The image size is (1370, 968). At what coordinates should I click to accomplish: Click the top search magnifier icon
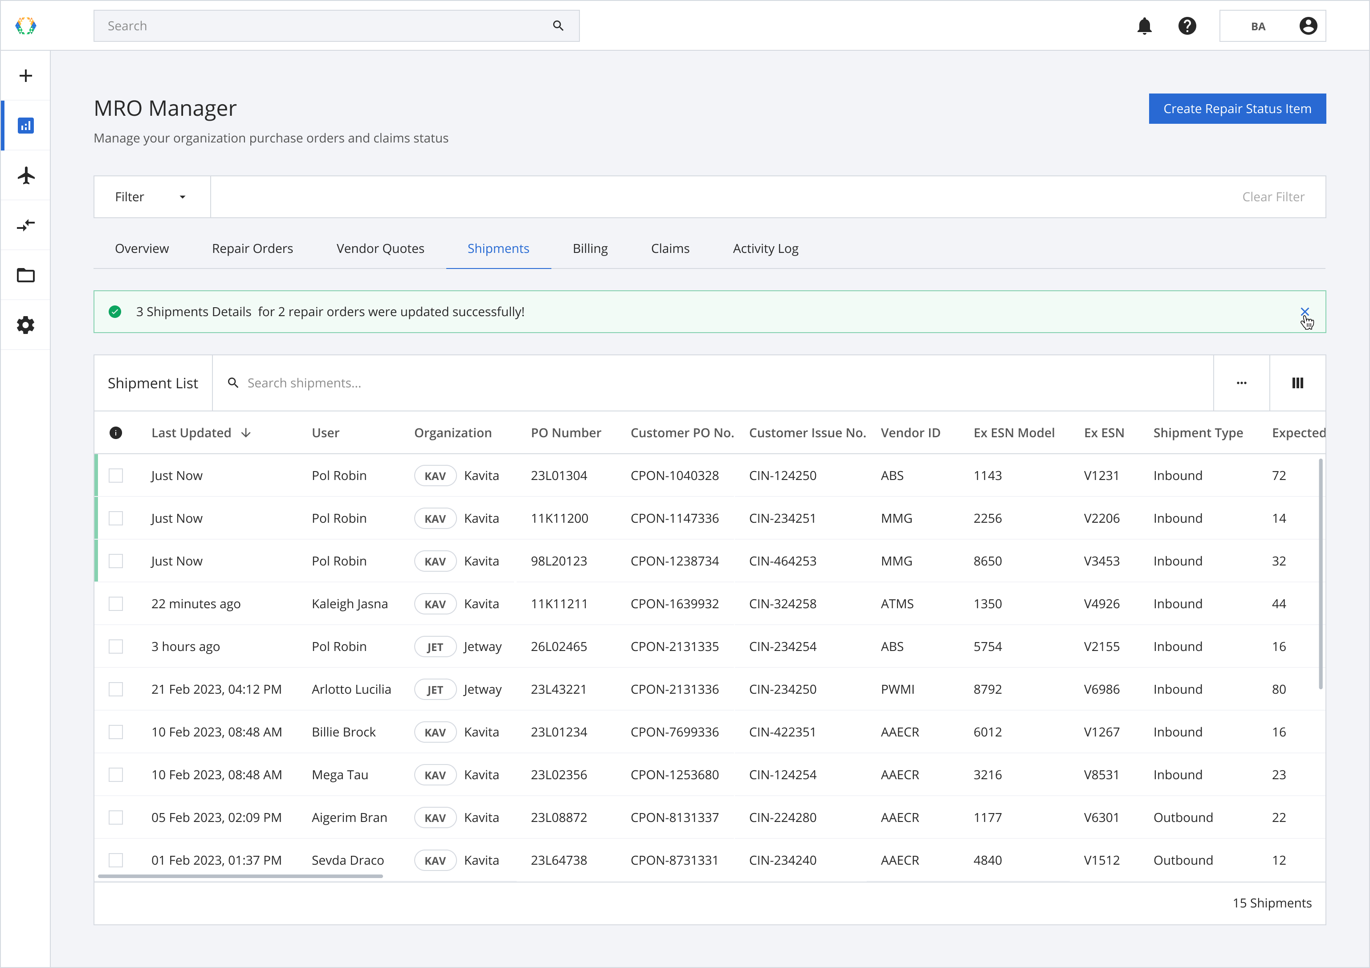558,26
